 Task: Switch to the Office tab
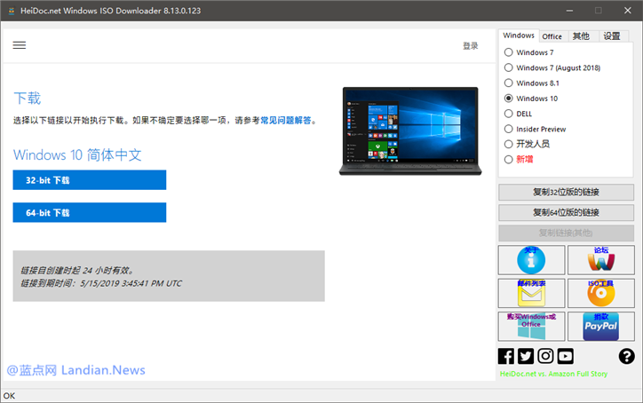click(x=552, y=36)
